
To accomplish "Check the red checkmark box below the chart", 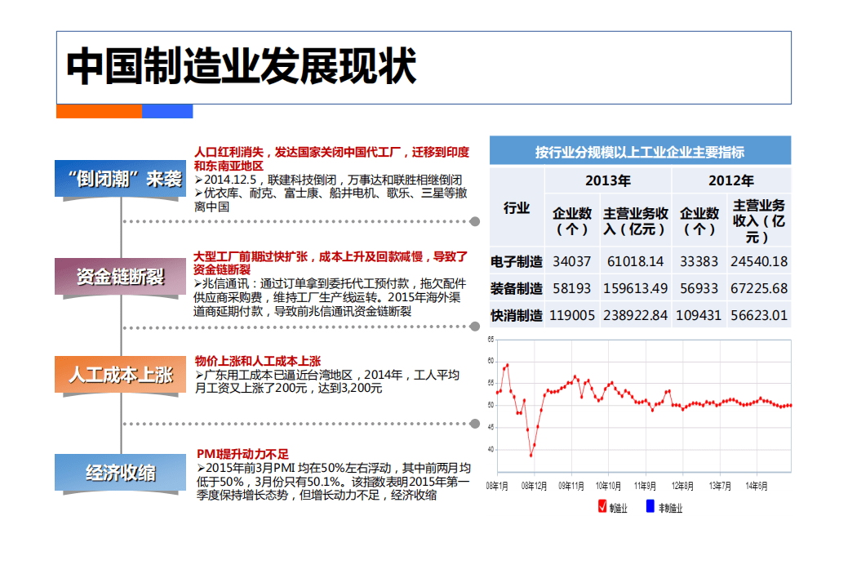I will [x=602, y=506].
